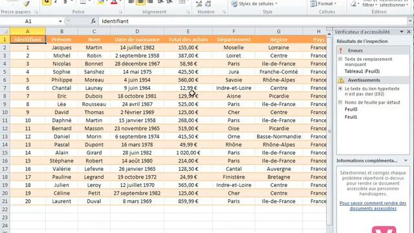The height and width of the screenshot is (233, 414).
Task: Select the Finistère cell
Action: coord(234,177)
